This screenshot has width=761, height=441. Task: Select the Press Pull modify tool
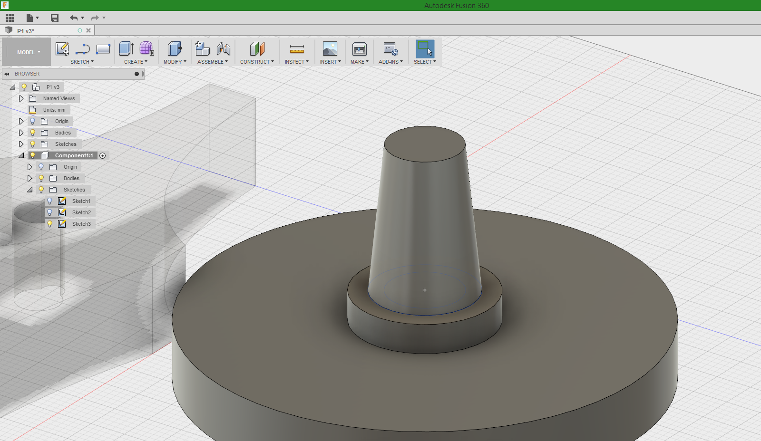175,49
